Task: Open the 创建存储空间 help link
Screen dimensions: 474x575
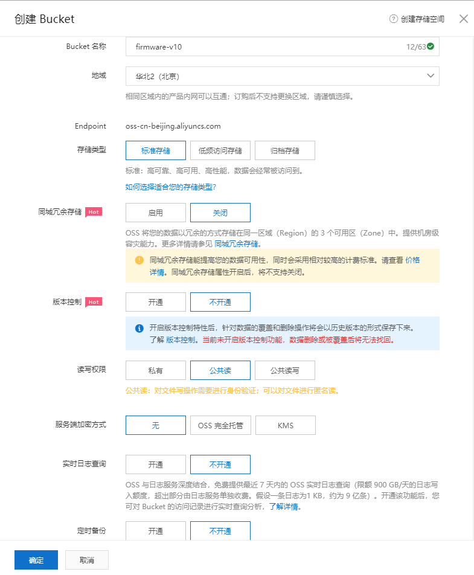Action: (x=422, y=19)
